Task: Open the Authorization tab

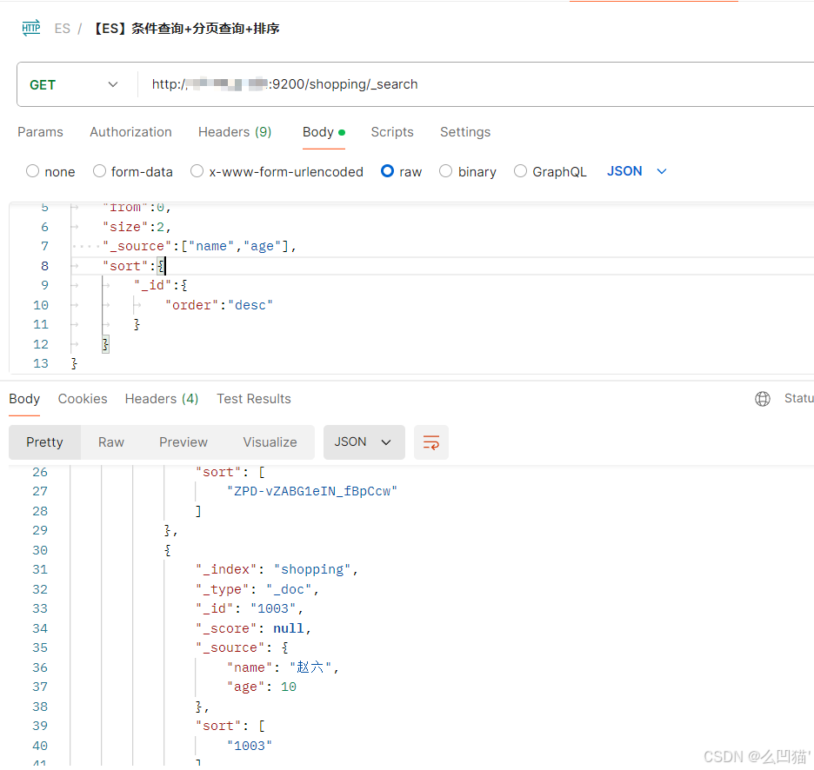Action: [x=130, y=132]
